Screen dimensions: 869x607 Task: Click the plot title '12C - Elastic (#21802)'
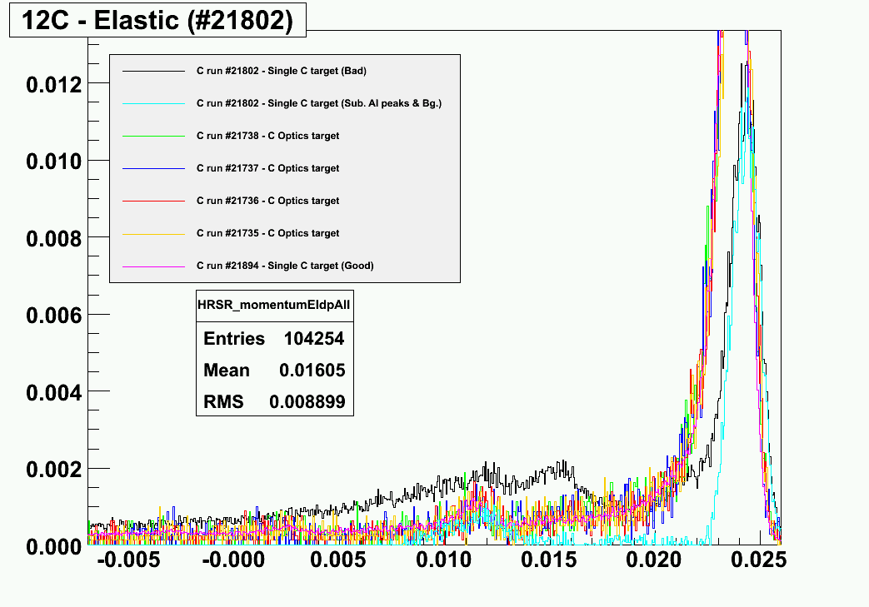click(x=157, y=21)
